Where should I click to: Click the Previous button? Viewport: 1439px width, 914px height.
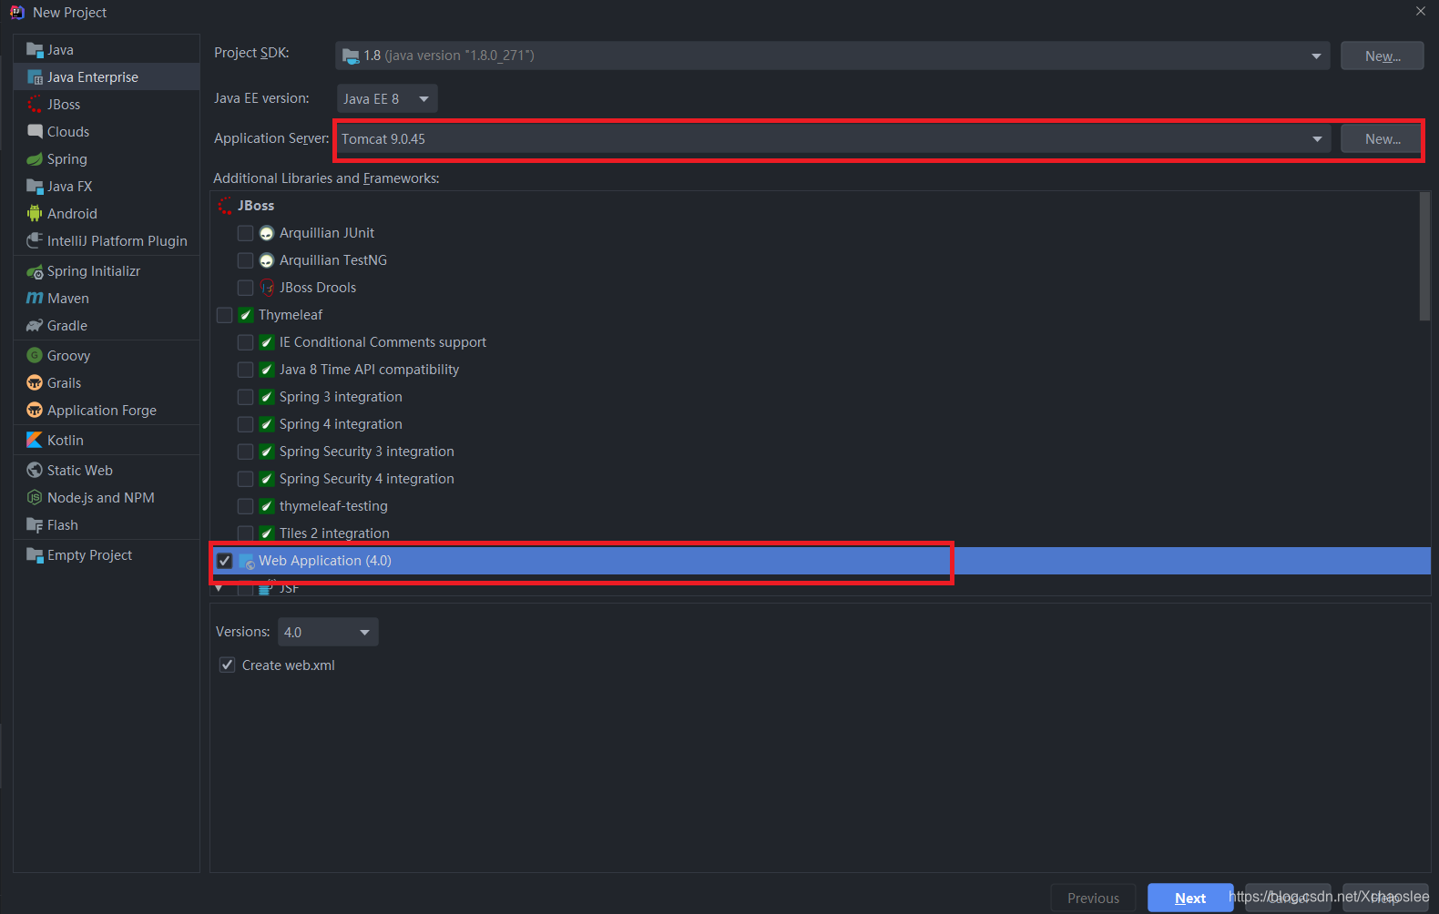[x=1093, y=898]
